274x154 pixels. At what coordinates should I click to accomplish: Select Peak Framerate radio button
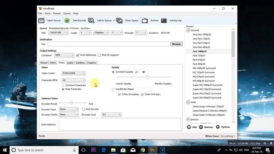pyautogui.click(x=63, y=89)
